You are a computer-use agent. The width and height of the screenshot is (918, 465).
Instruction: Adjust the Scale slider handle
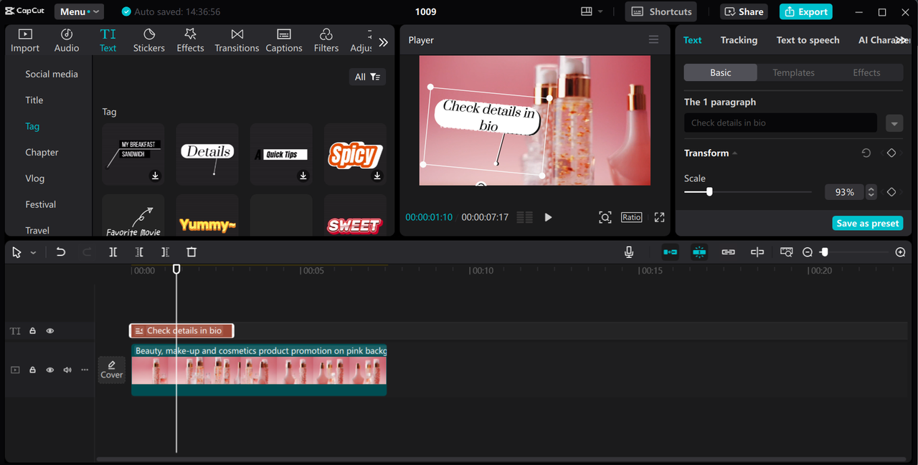click(x=709, y=192)
